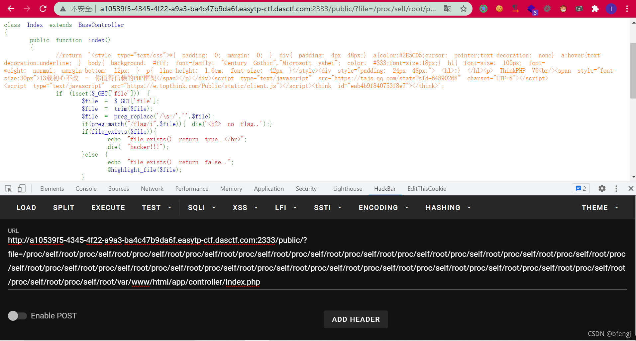Click the HackBar LOAD button
This screenshot has height=341, width=636.
point(26,208)
